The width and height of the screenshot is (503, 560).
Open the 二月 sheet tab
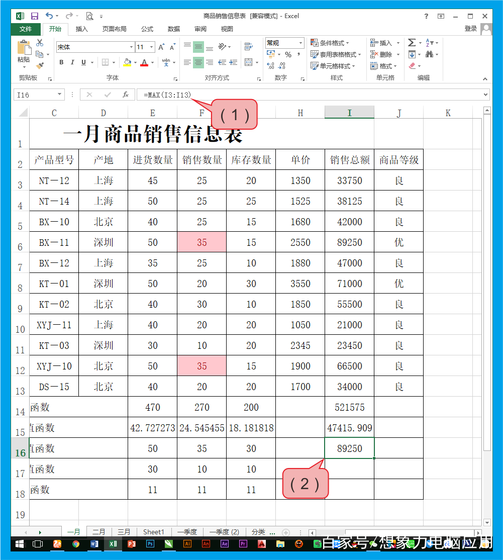[x=99, y=532]
